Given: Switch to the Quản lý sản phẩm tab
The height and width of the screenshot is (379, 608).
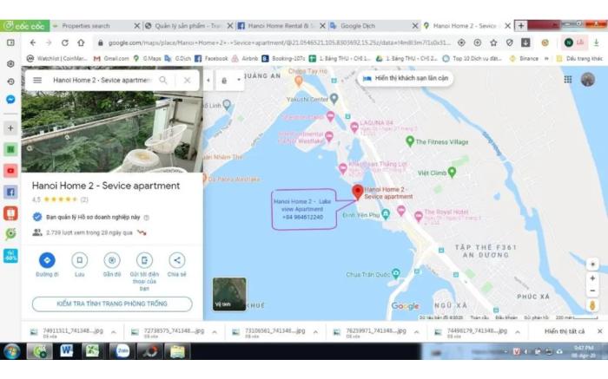Looking at the screenshot, I should (188, 26).
